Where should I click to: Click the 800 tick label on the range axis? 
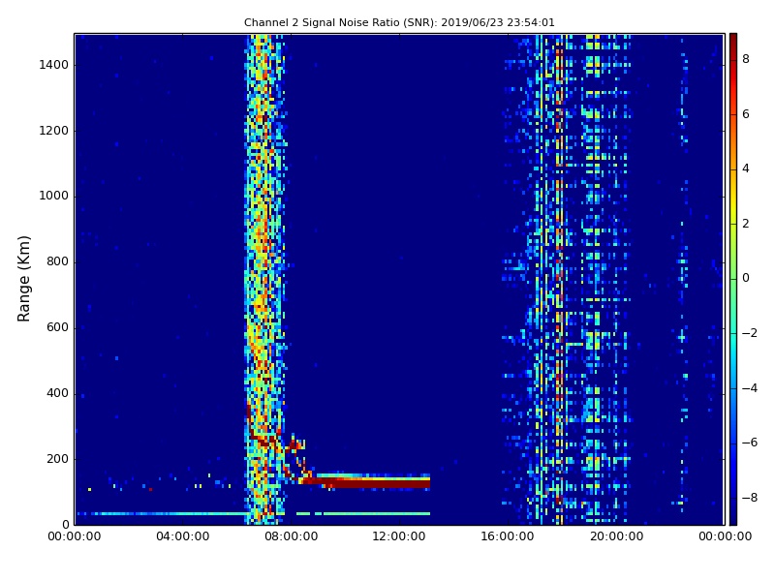(57, 261)
